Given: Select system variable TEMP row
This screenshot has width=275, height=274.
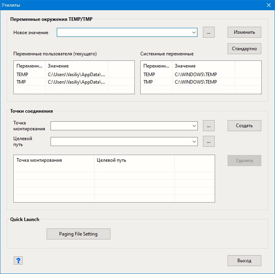Looking at the screenshot, I should (x=201, y=75).
